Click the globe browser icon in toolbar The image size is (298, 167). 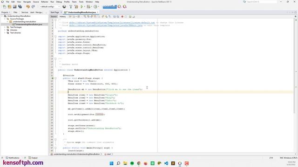64,6
